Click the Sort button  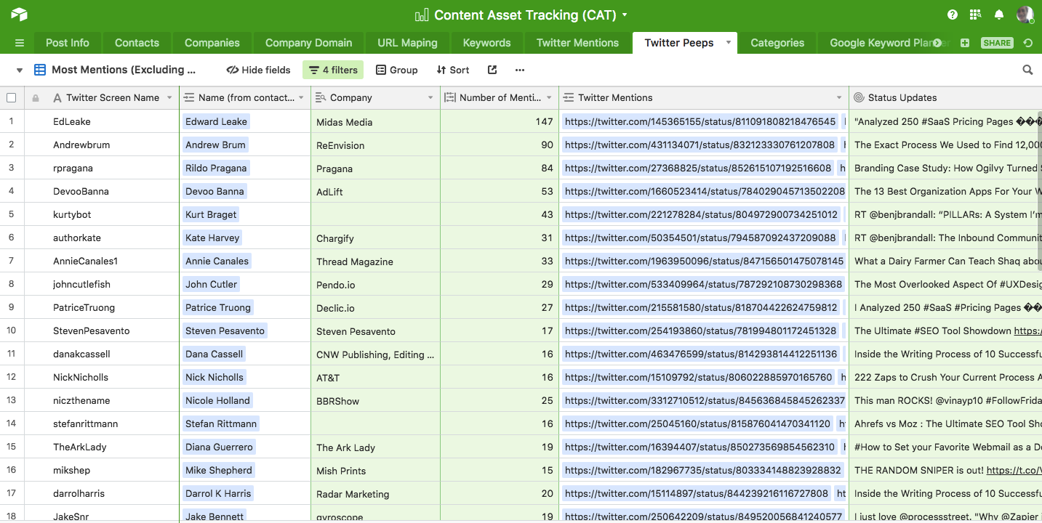click(x=452, y=70)
